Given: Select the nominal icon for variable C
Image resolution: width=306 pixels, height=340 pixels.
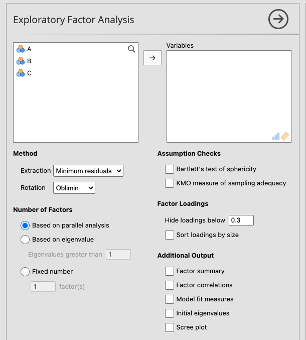Looking at the screenshot, I should click(x=21, y=73).
